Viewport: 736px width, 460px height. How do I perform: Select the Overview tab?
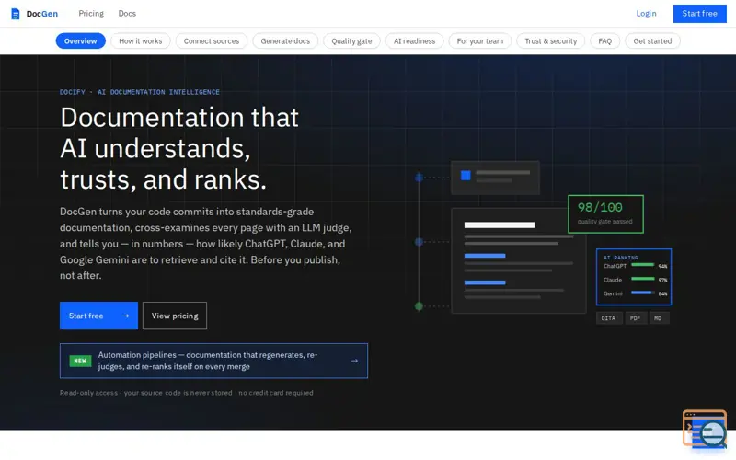click(81, 40)
